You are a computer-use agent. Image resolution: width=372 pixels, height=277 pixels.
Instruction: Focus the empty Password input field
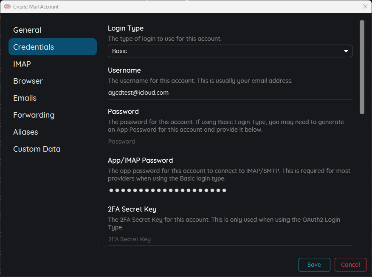click(230, 142)
